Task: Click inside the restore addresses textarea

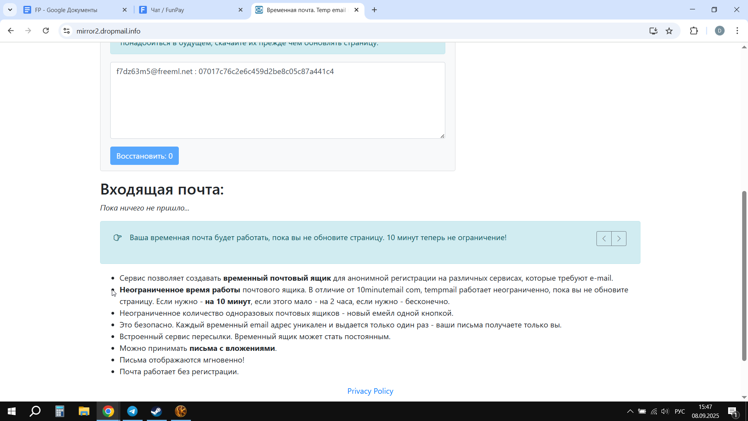Action: [x=277, y=100]
